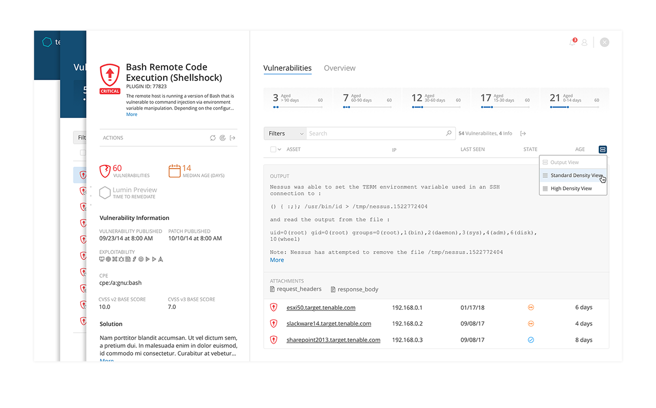The width and height of the screenshot is (656, 408).
Task: Toggle the select-all checkbox in table header
Action: (x=273, y=150)
